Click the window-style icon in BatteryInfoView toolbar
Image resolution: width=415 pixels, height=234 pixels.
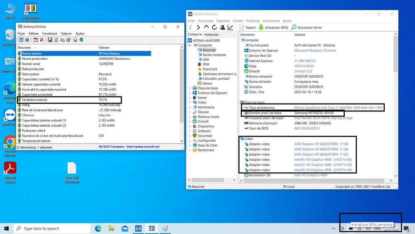click(35, 40)
